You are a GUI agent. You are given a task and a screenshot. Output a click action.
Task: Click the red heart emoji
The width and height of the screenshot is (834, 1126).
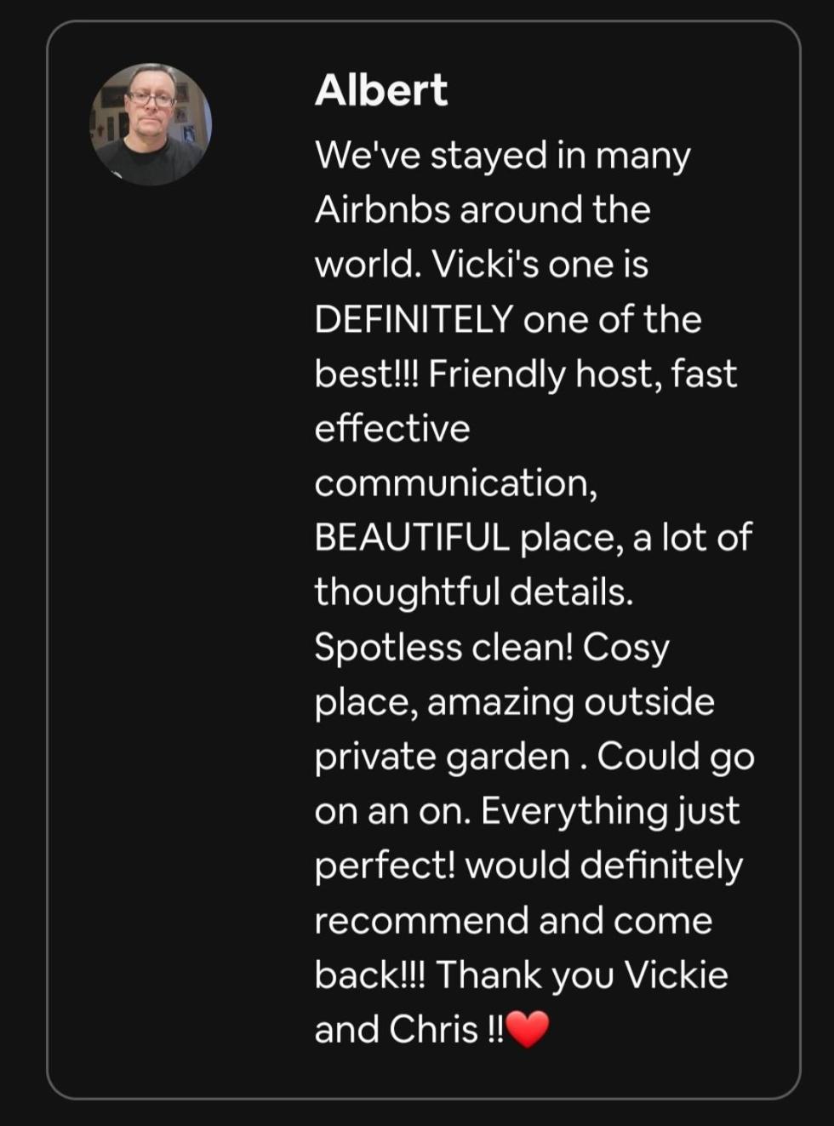point(528,1030)
